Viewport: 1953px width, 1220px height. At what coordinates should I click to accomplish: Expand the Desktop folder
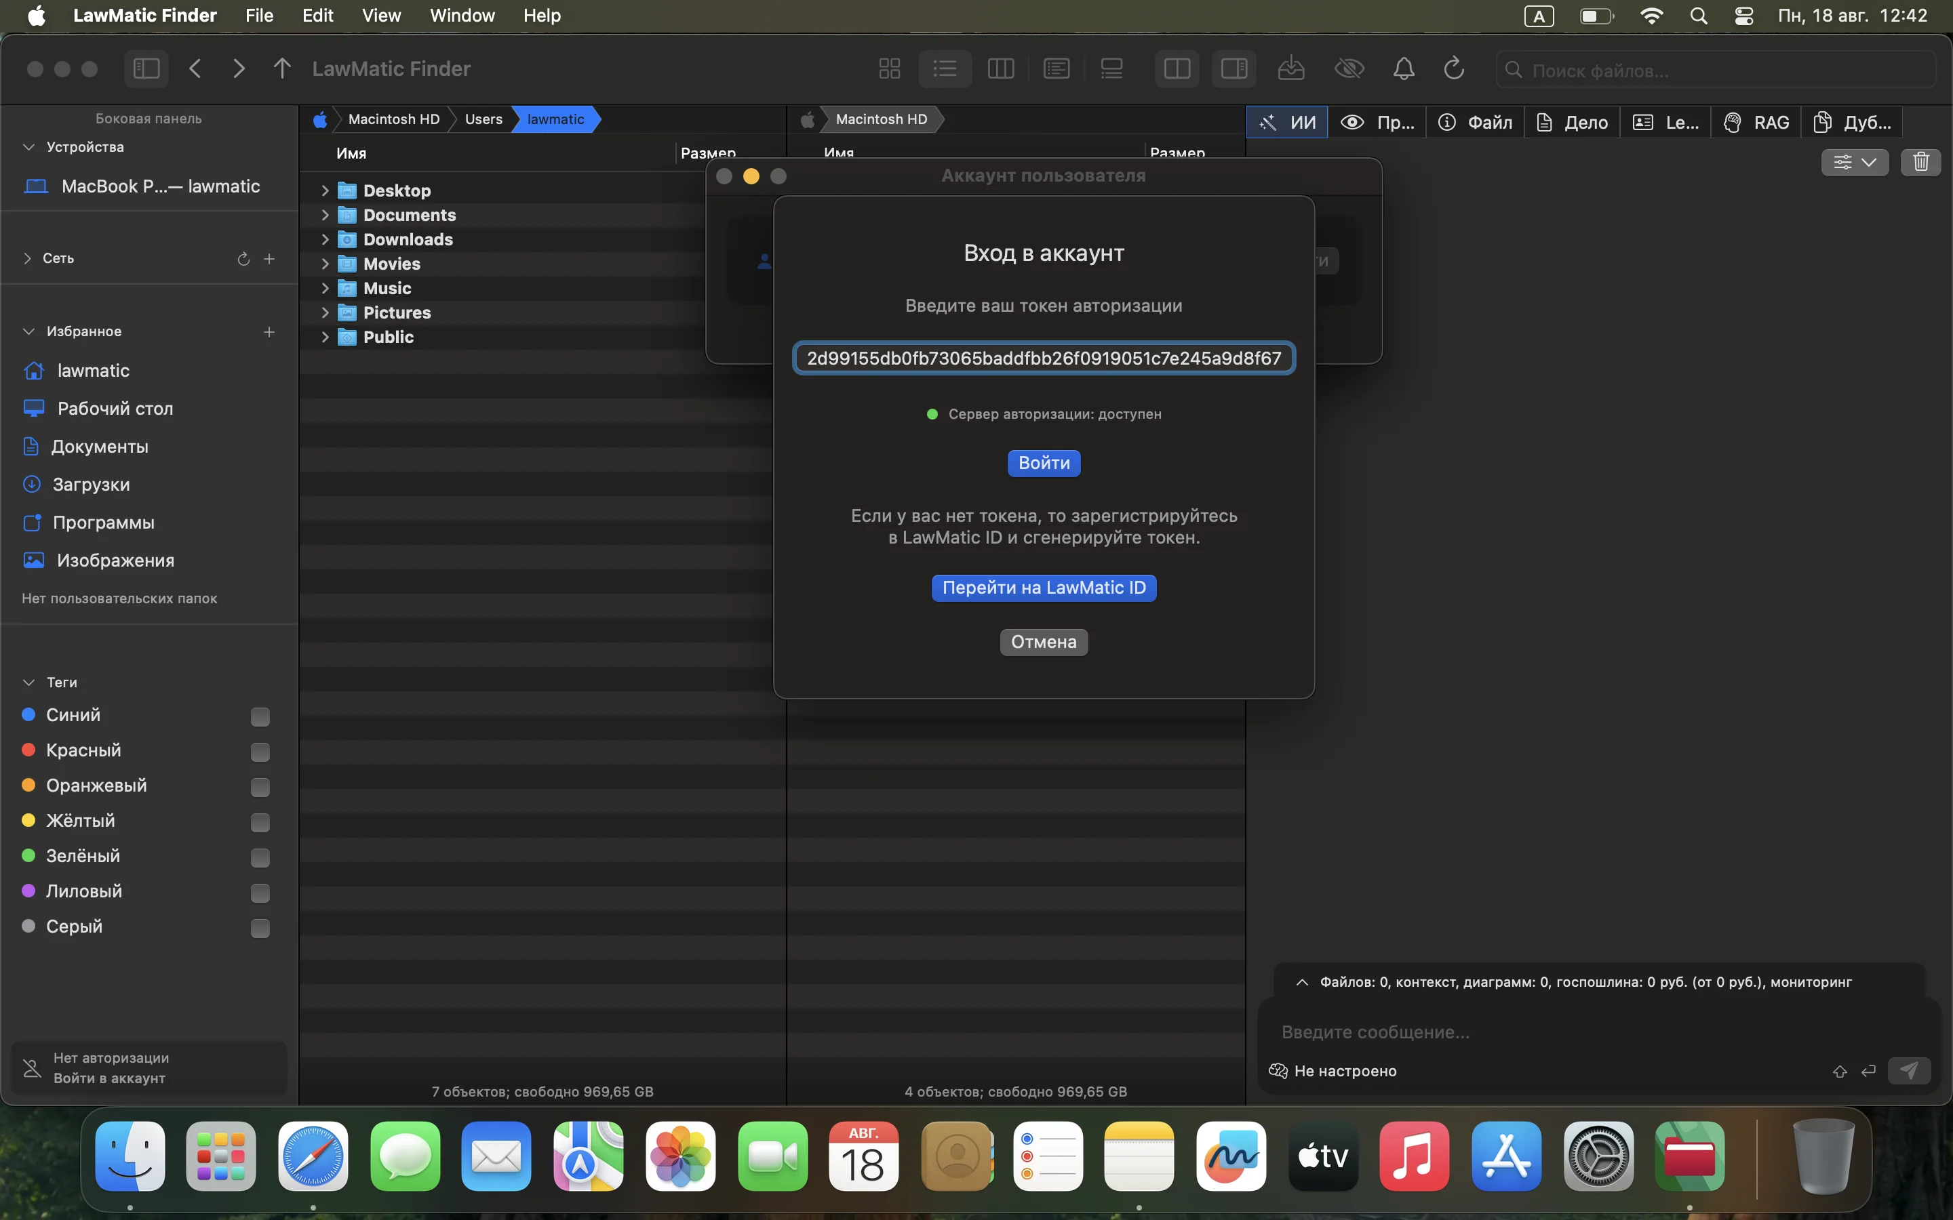324,190
